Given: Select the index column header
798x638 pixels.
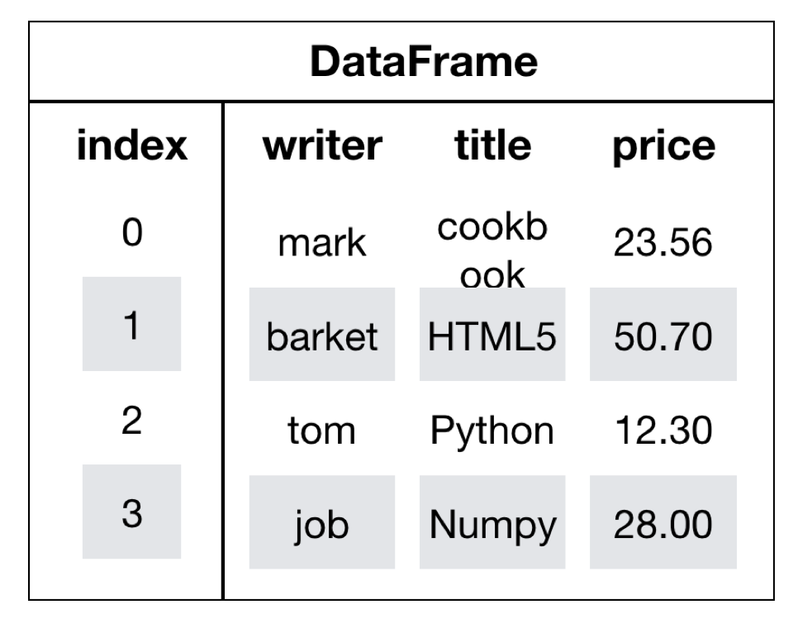Looking at the screenshot, I should click(132, 147).
